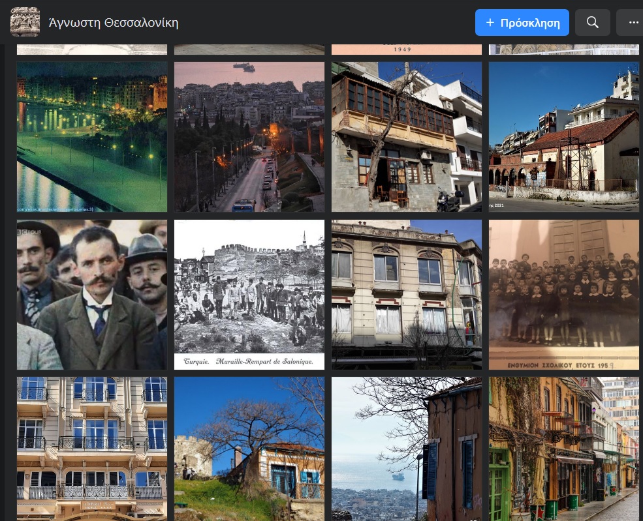Open the sepia school class photo
Image resolution: width=643 pixels, height=521 pixels.
pyautogui.click(x=564, y=295)
